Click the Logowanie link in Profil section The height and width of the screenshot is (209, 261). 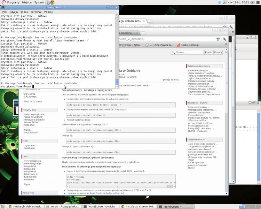(29, 145)
